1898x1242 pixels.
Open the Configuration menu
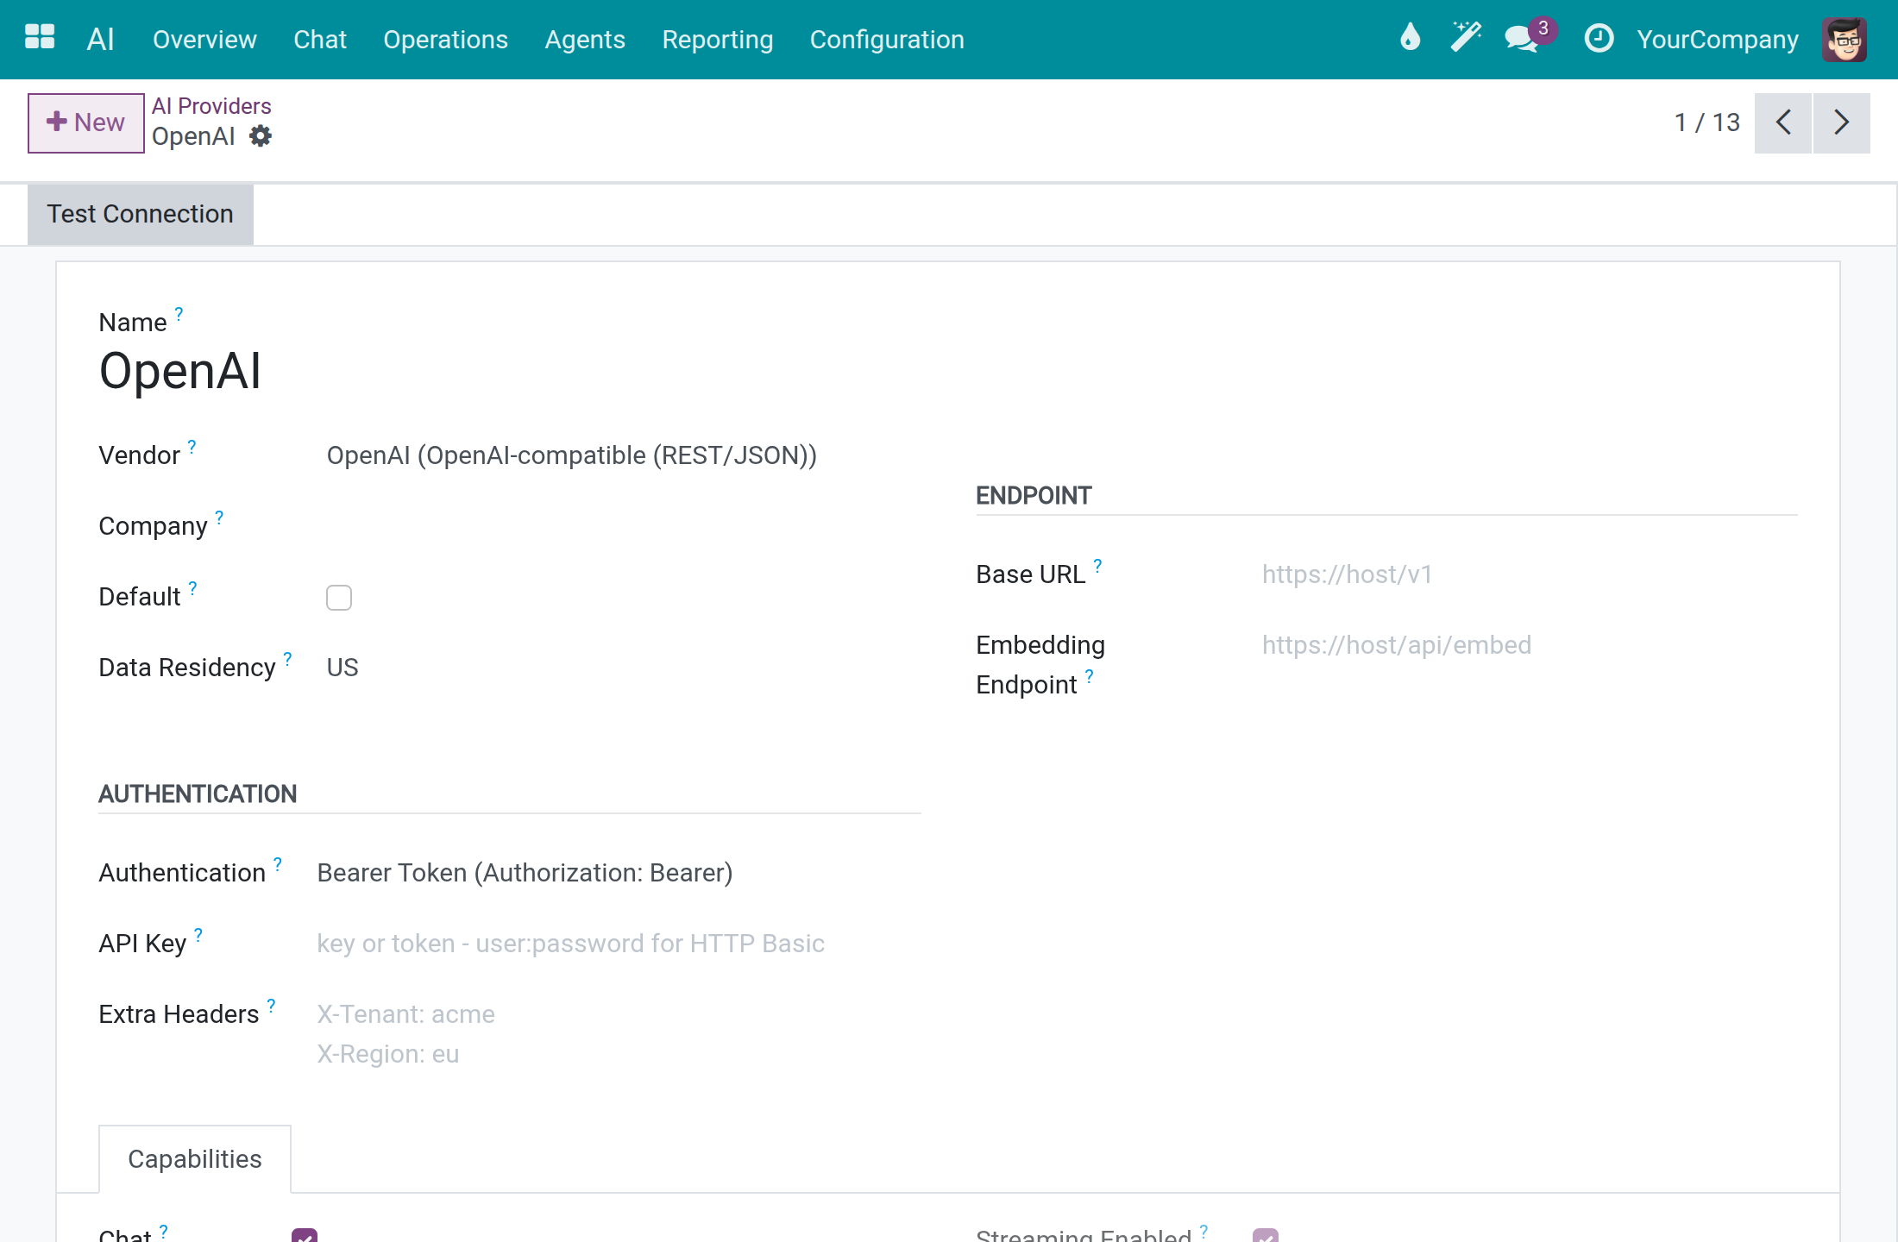pyautogui.click(x=887, y=40)
